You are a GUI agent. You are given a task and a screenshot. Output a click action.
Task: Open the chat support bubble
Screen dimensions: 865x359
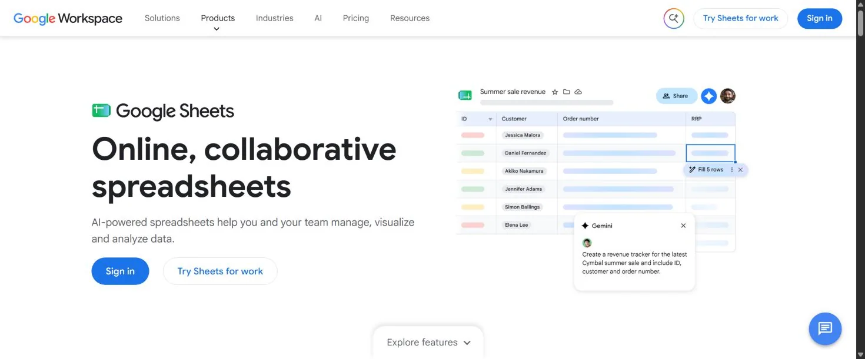point(825,328)
